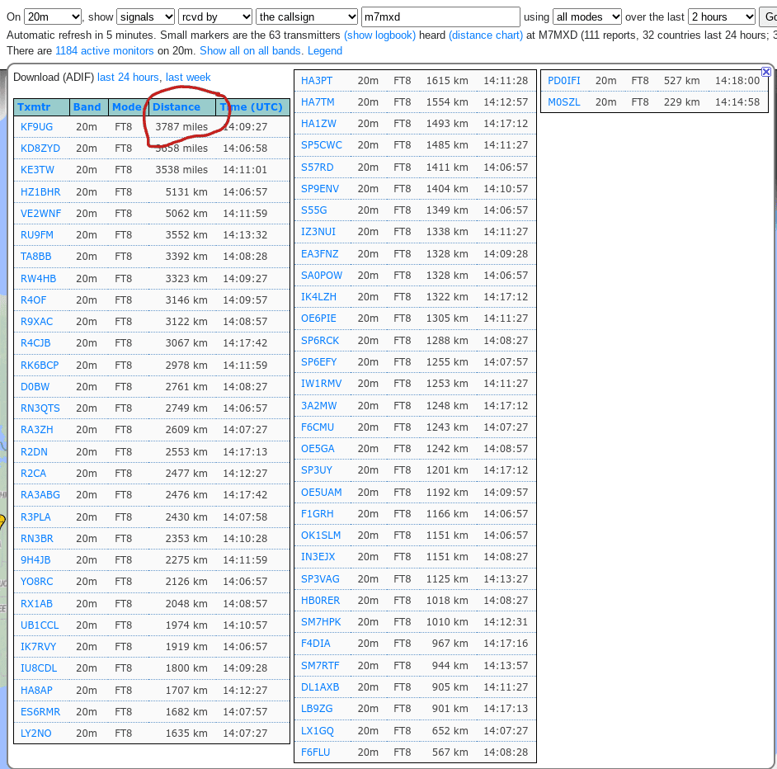This screenshot has width=777, height=769.
Task: Open callsign UB1CCL link
Action: pyautogui.click(x=40, y=625)
